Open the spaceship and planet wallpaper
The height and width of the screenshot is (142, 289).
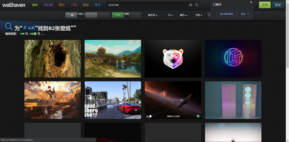pos(173,100)
